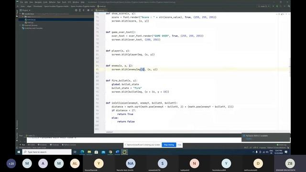Click the Debug bug icon in toolbar
306x172 pixels.
277,6
